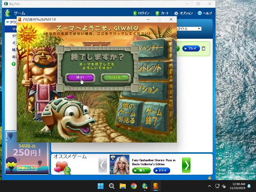Choose the ガントレット stone tablet
The width and height of the screenshot is (256, 192).
pyautogui.click(x=152, y=69)
